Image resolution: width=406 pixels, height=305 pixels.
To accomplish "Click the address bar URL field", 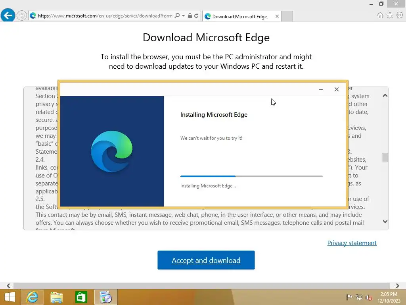I will pyautogui.click(x=105, y=16).
